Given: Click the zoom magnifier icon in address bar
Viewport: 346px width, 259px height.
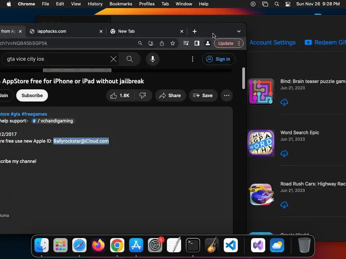Looking at the screenshot, I should 140,43.
